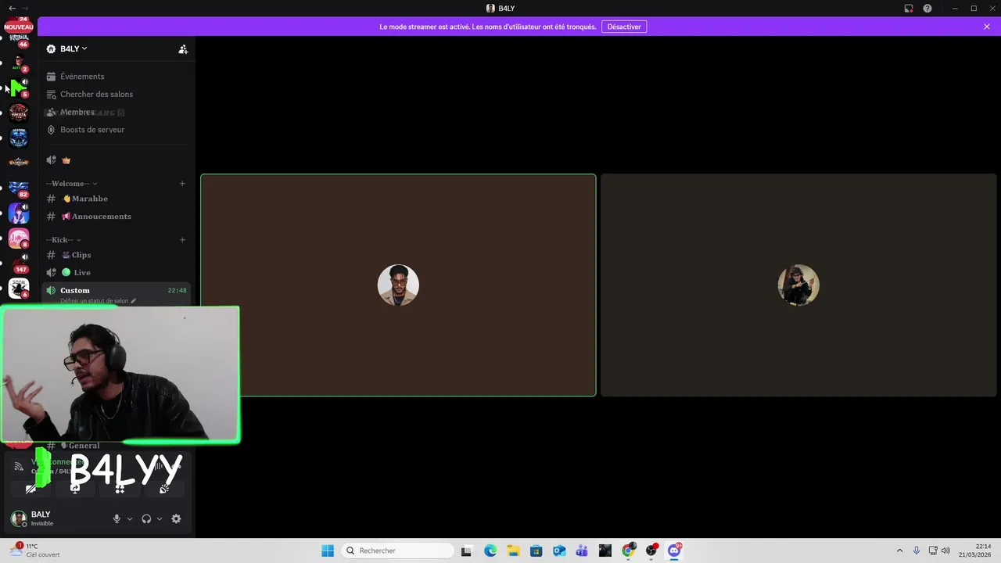This screenshot has height=563, width=1001.
Task: Collapse the --Welcome-- category
Action: coord(71,184)
